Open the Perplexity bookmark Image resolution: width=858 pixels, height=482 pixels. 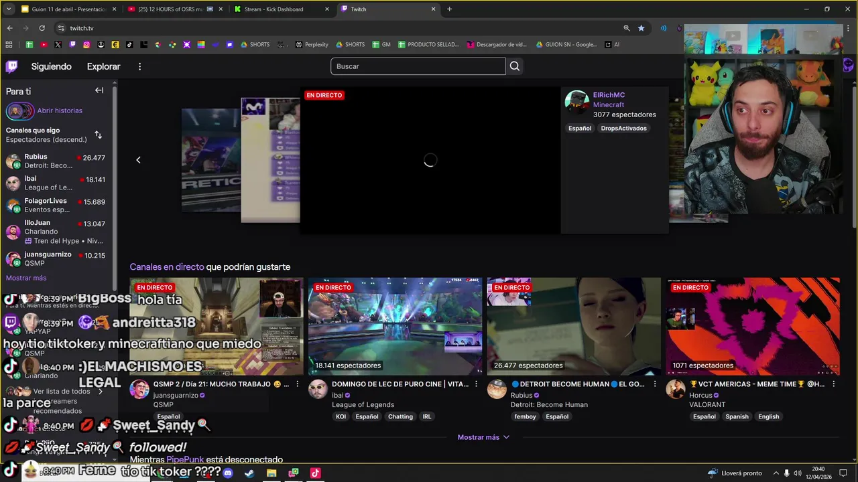312,45
